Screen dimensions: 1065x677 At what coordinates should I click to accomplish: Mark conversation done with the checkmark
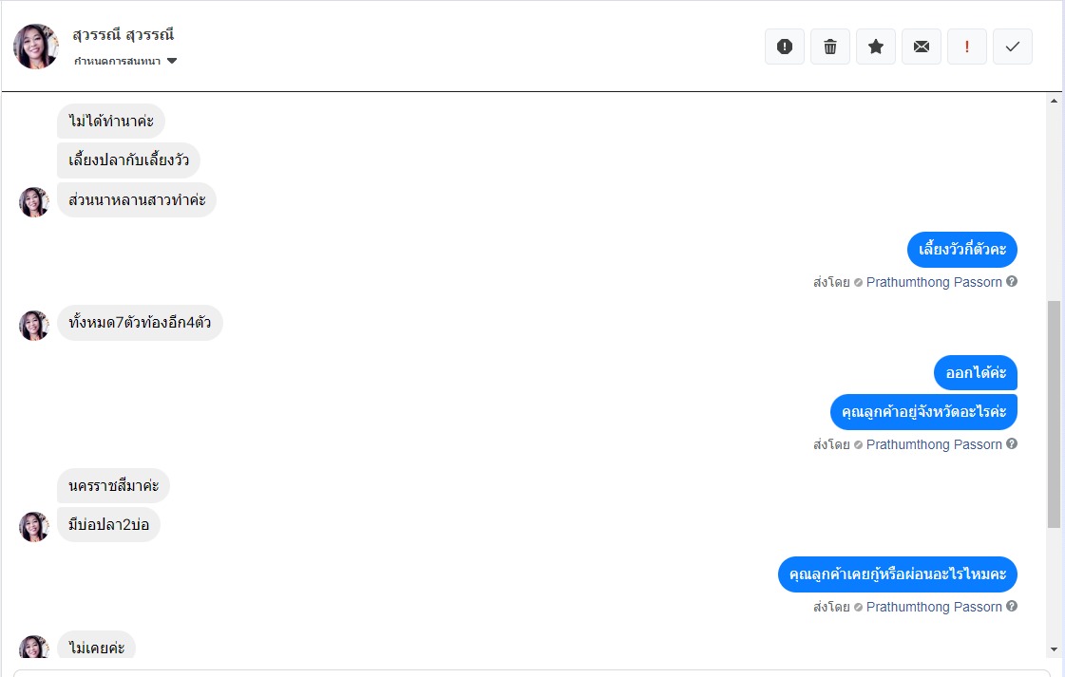tap(1013, 47)
